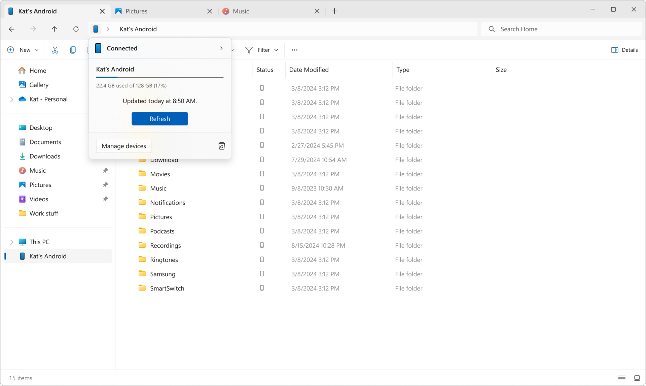Click the New item plus icon

[x=10, y=50]
